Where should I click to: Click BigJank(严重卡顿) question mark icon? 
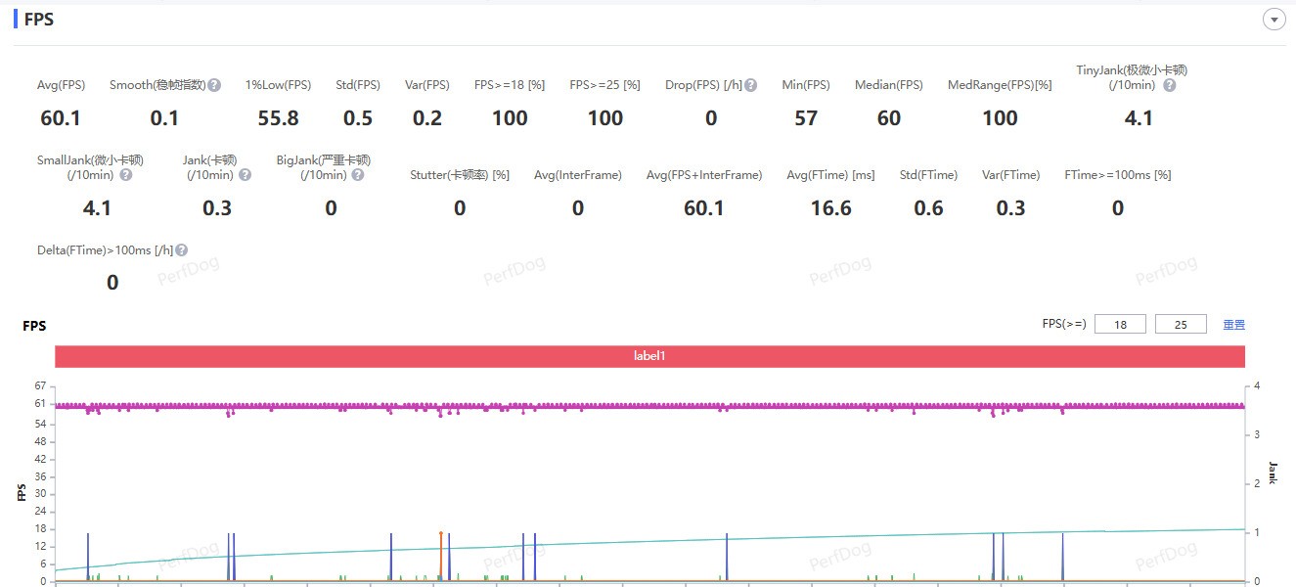[x=358, y=175]
